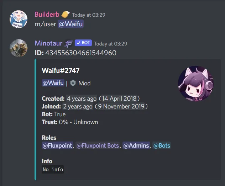Screen dimensions: 225x186
Task: Click the @Waifu mention in the command message
Action: click(70, 24)
